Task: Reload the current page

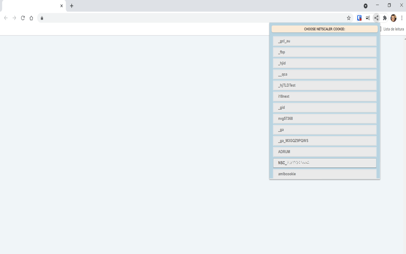Action: 23,18
